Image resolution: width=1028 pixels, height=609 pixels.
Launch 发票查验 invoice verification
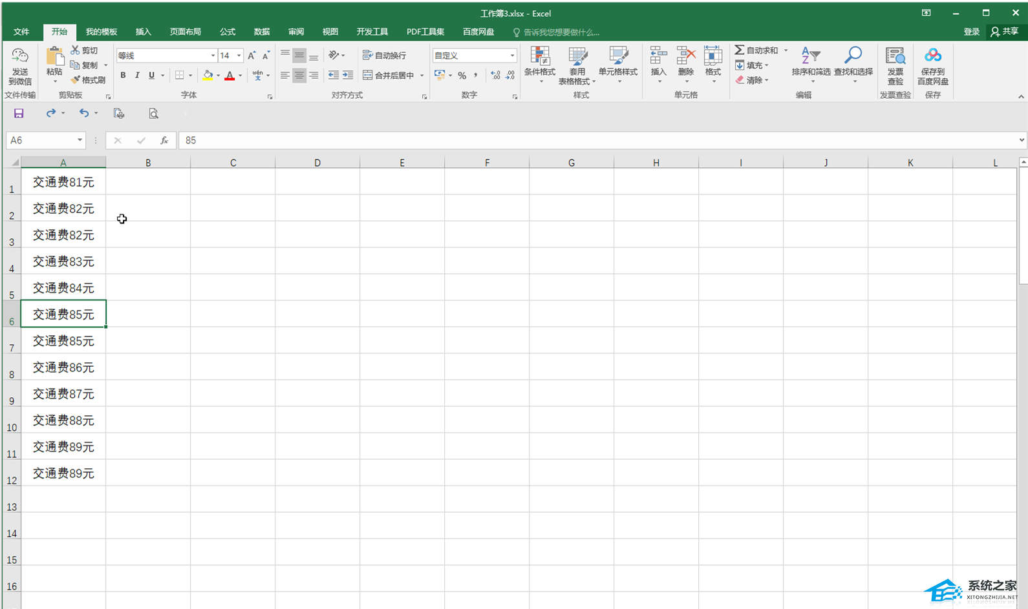tap(895, 65)
